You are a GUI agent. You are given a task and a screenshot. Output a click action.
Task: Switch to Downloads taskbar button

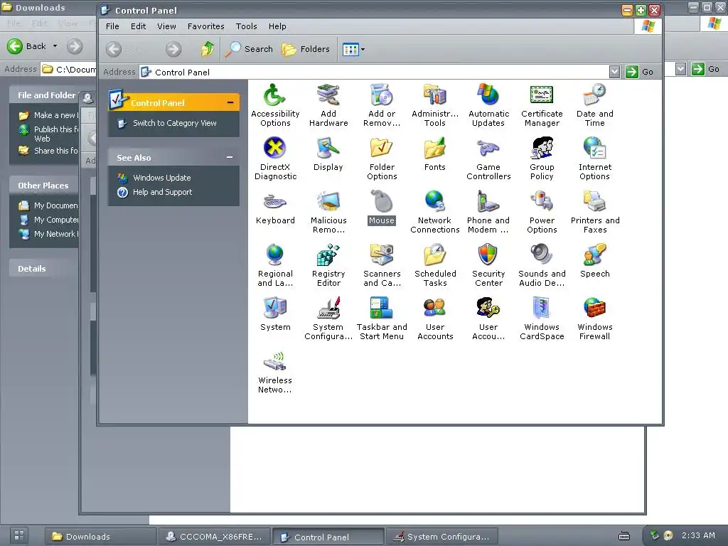tap(100, 537)
